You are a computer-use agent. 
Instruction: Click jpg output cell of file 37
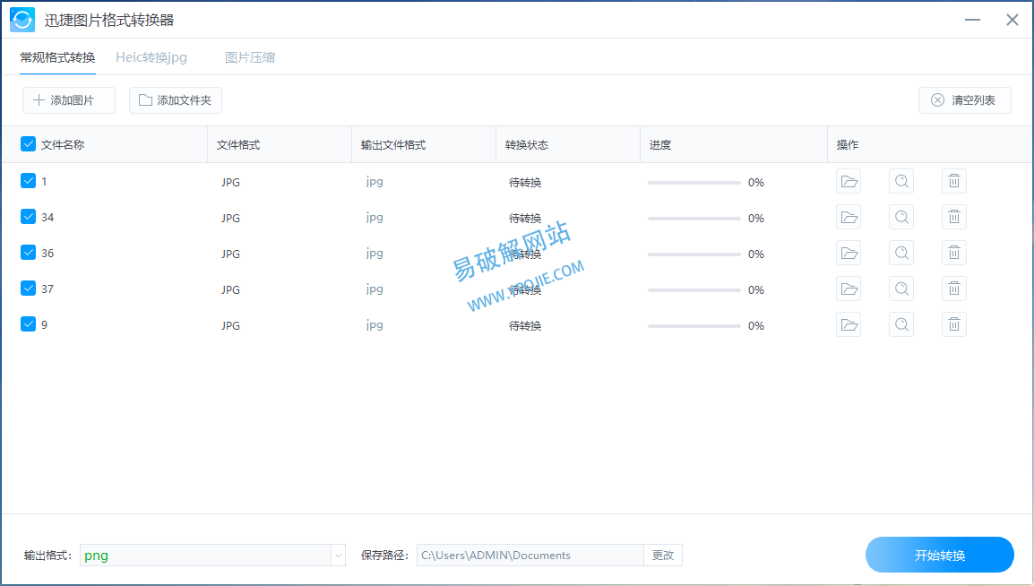coord(375,289)
